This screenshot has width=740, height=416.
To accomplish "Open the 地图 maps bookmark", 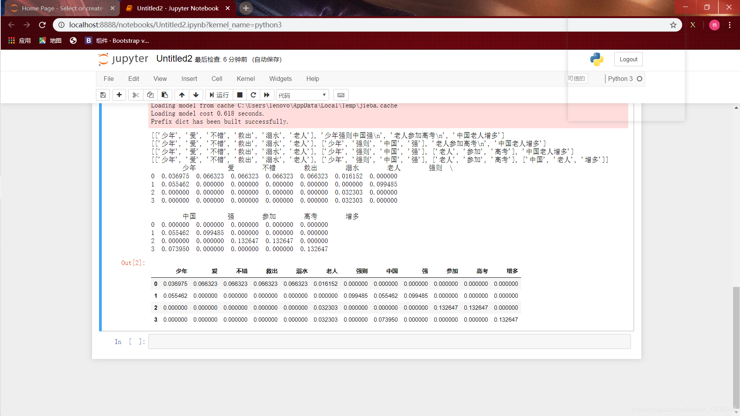I will click(50, 40).
